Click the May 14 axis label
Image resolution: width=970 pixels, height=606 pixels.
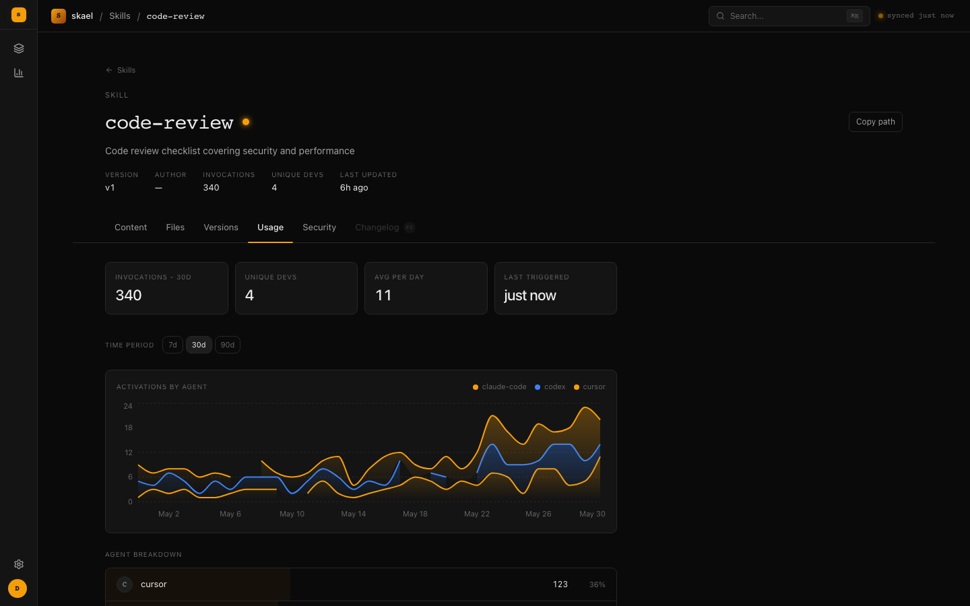(x=354, y=514)
